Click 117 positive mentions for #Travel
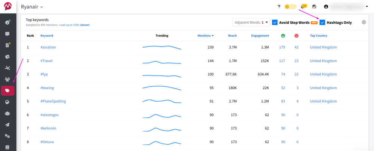Viewport: 374px width, 151px height. click(282, 61)
